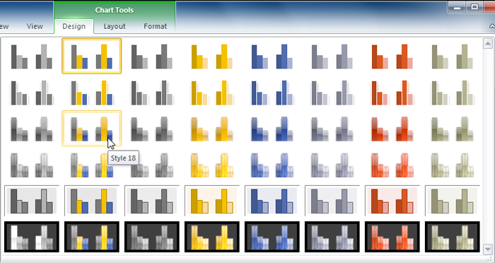Pick Style 38 slate chart with light background
This screenshot has height=263, width=495.
332,201
